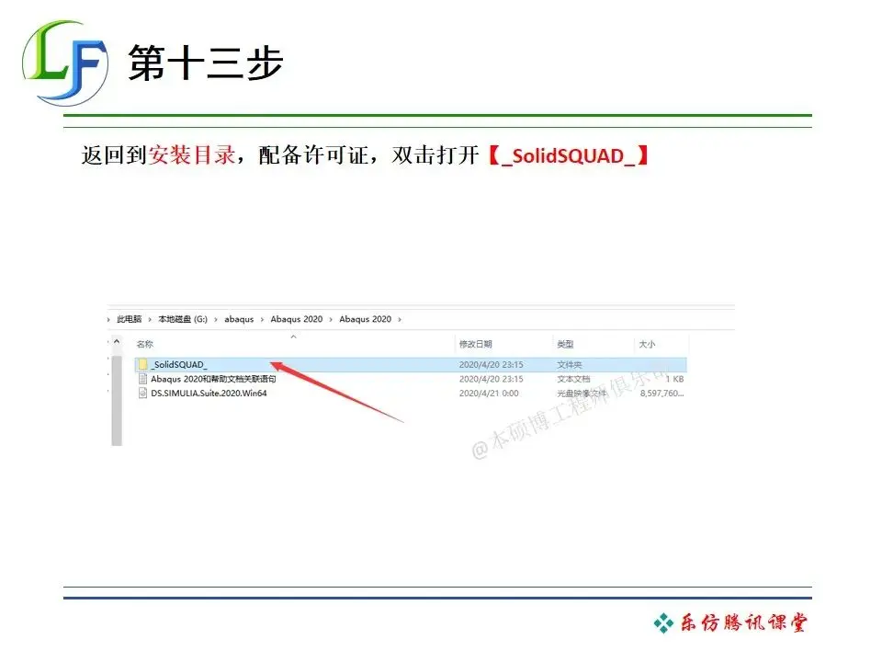The width and height of the screenshot is (882, 662).
Task: Click the 光盘映像文件 type cell
Action: [582, 393]
